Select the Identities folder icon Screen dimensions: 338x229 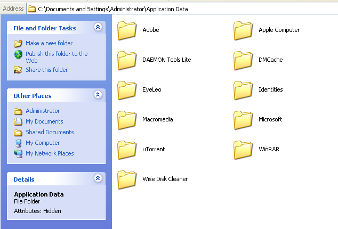243,91
